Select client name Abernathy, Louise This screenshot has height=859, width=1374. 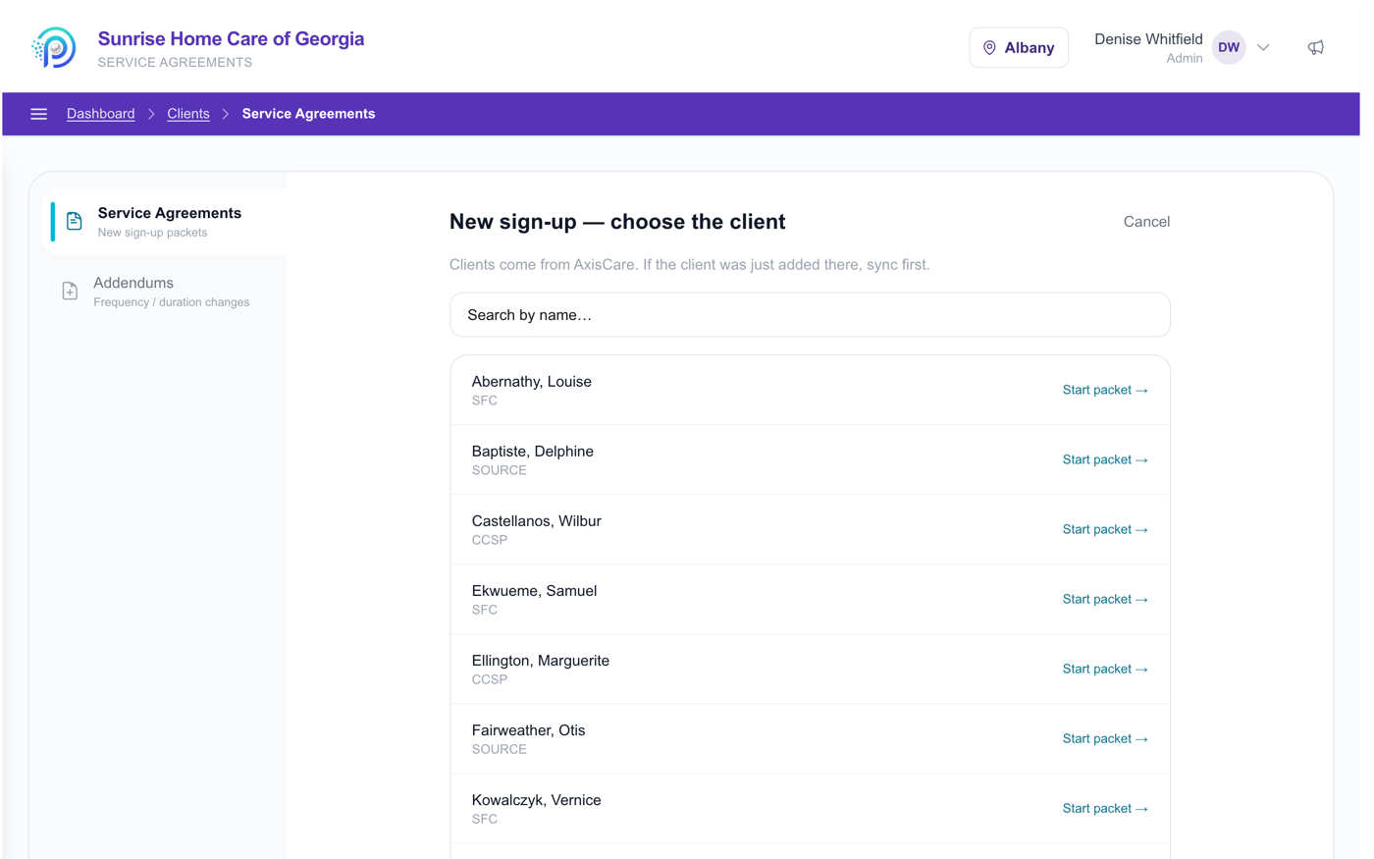(x=531, y=382)
